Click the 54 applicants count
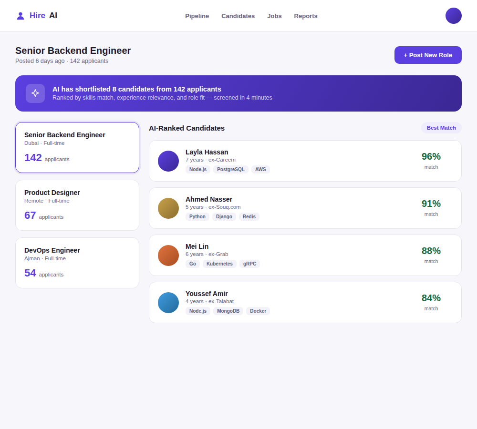The image size is (477, 429). [x=30, y=273]
